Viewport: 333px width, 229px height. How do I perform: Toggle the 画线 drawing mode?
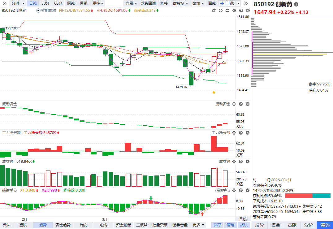click(x=212, y=3)
